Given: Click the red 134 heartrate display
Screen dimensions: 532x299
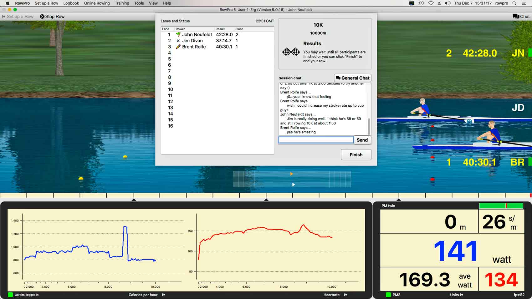Looking at the screenshot, I should click(x=501, y=279).
